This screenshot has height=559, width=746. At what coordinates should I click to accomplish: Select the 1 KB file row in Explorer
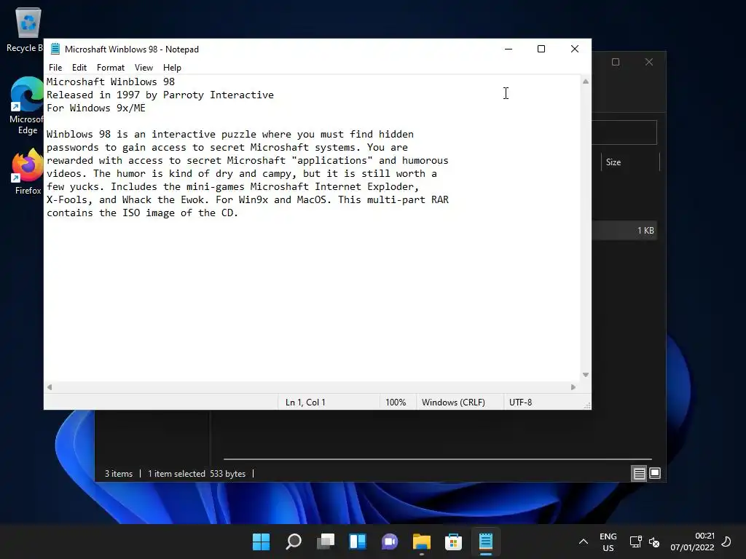pyautogui.click(x=624, y=231)
